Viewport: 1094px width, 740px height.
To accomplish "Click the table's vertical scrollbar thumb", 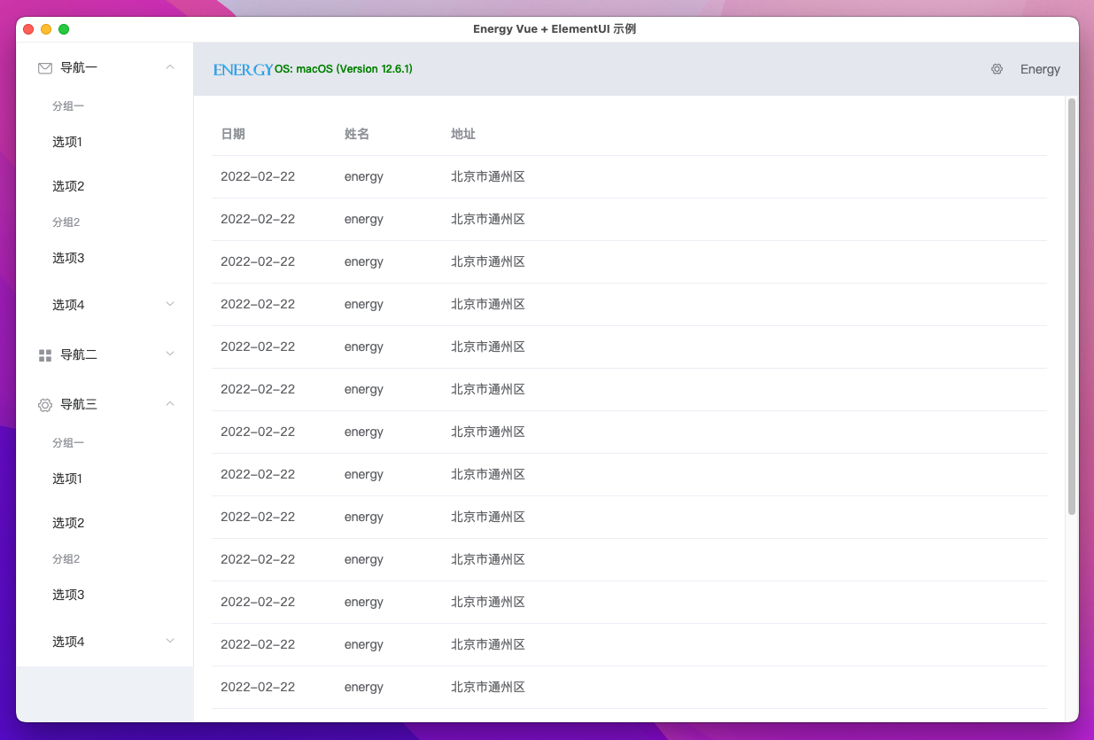I will [x=1072, y=307].
